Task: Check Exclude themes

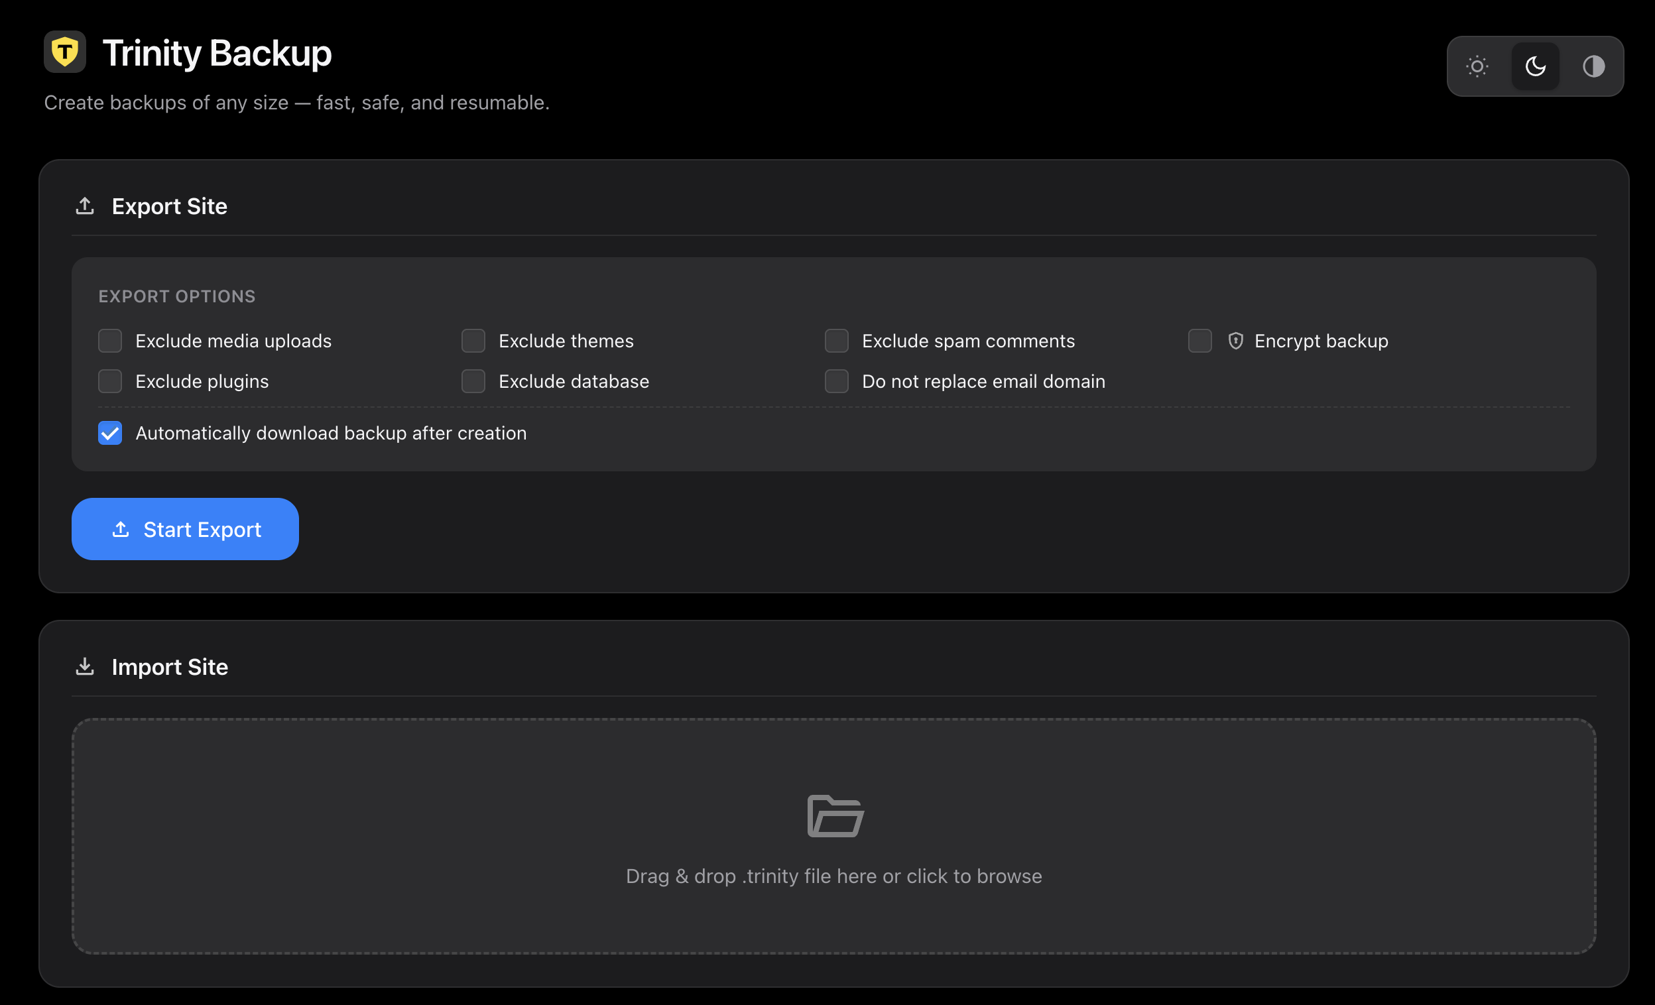Action: (473, 340)
